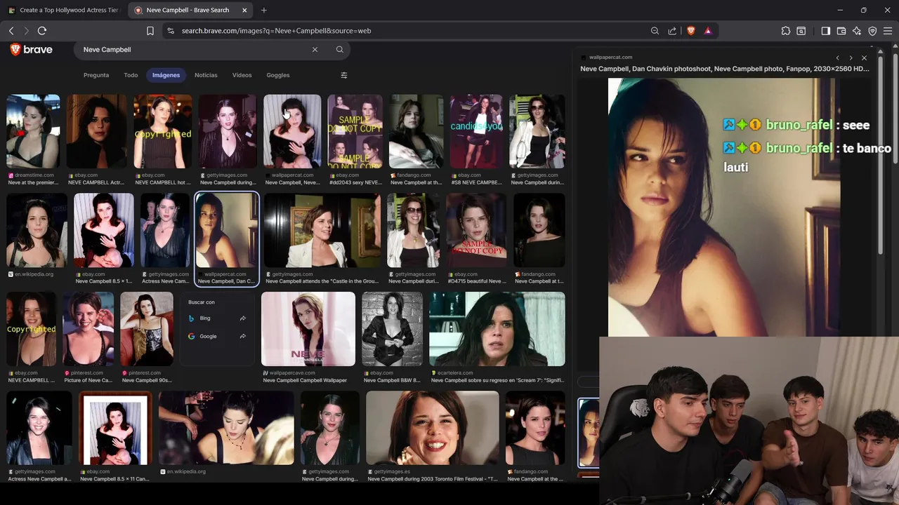899x505 pixels.
Task: Open the 2003 Toronto Film Festival thumbnail
Action: (x=433, y=428)
